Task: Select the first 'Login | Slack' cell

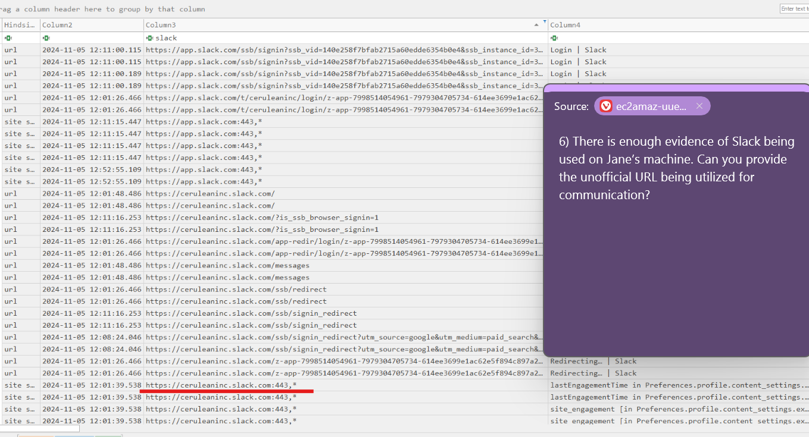Action: point(578,50)
